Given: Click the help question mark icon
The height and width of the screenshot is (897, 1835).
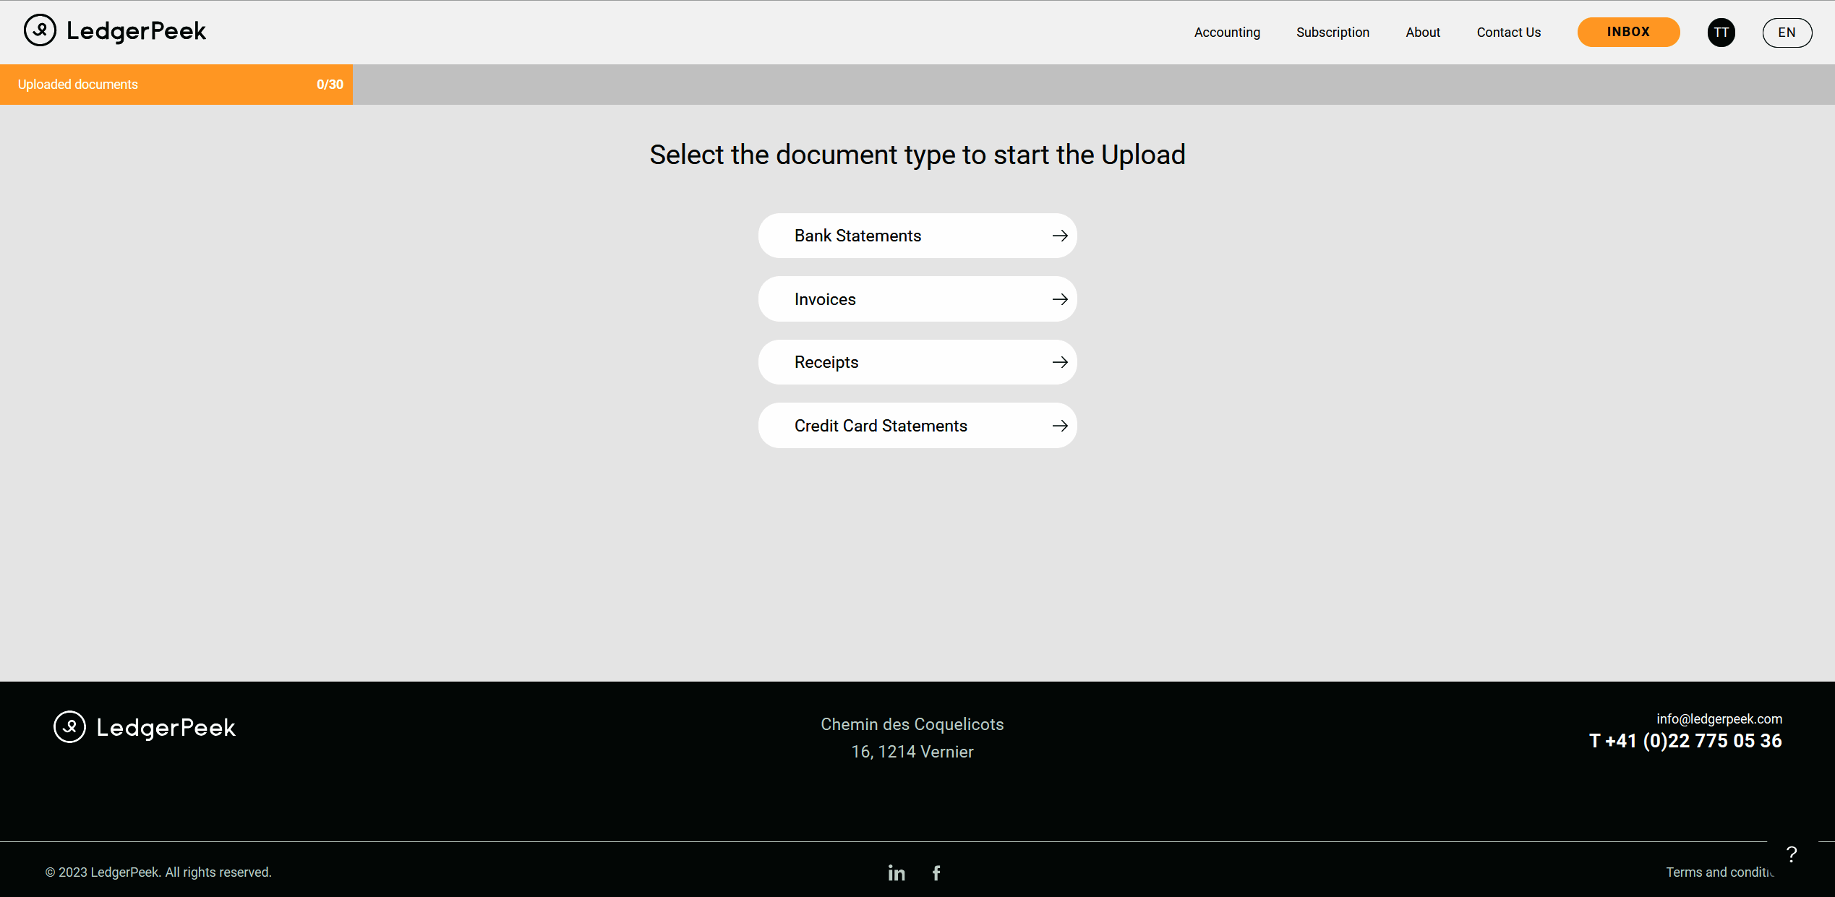Looking at the screenshot, I should 1791,854.
